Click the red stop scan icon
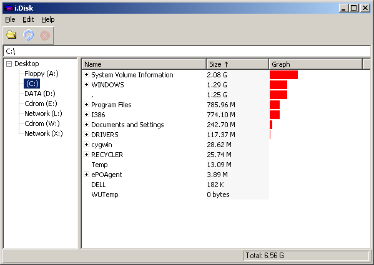Image resolution: width=374 pixels, height=265 pixels. [44, 36]
